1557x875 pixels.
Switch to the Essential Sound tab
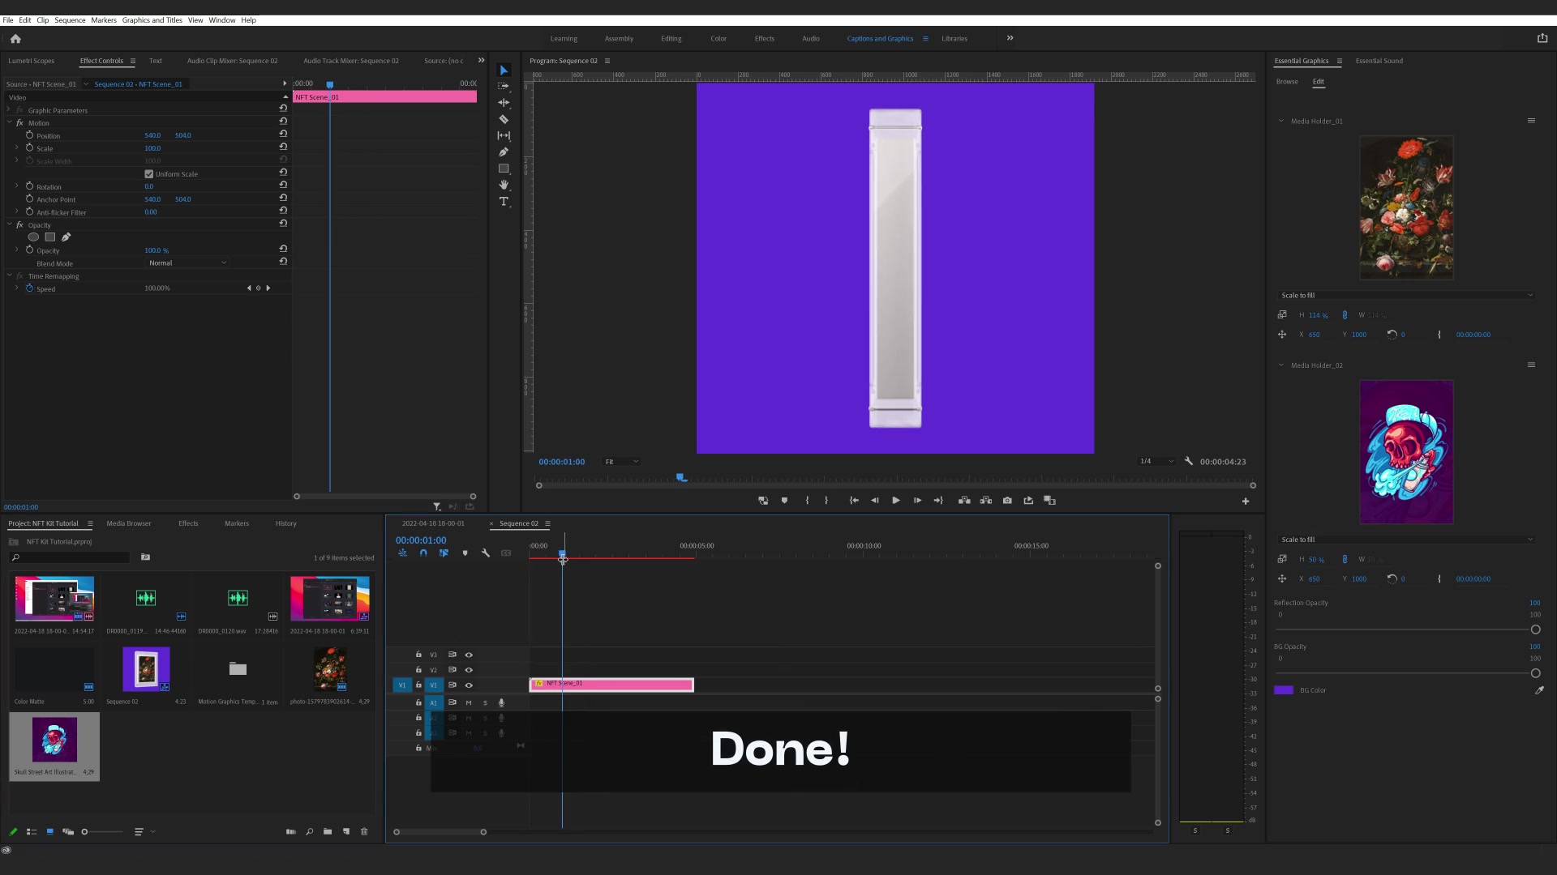[x=1379, y=61]
